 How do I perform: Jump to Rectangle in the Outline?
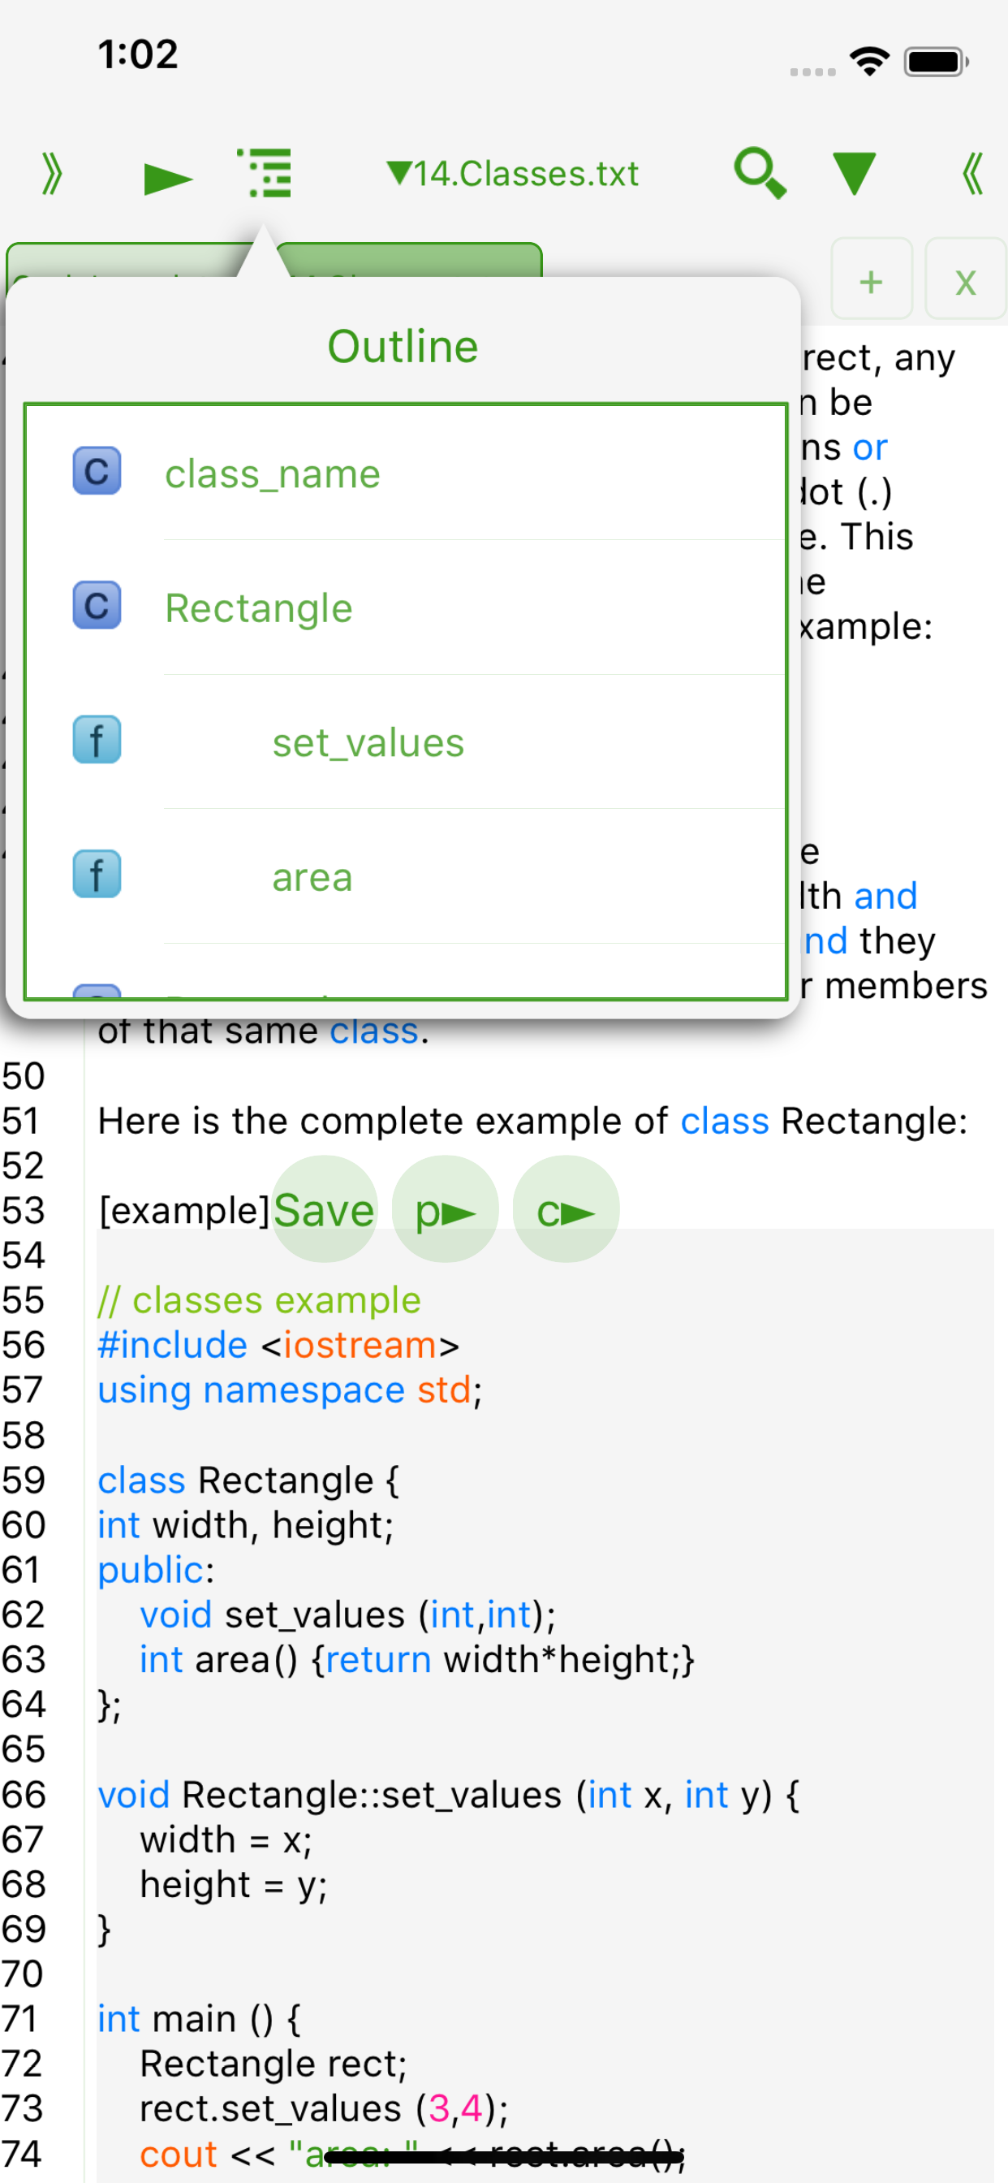click(407, 607)
